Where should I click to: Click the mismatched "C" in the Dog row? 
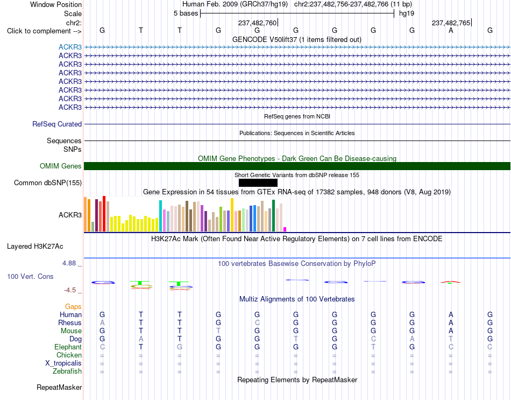pyautogui.click(x=373, y=339)
